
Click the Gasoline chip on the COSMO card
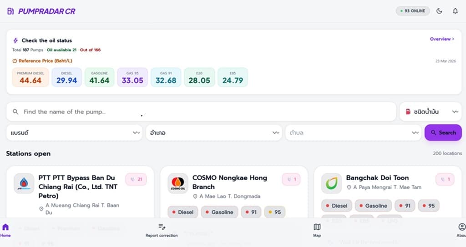220,212
